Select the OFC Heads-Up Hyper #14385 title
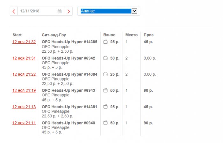 (x=69, y=42)
